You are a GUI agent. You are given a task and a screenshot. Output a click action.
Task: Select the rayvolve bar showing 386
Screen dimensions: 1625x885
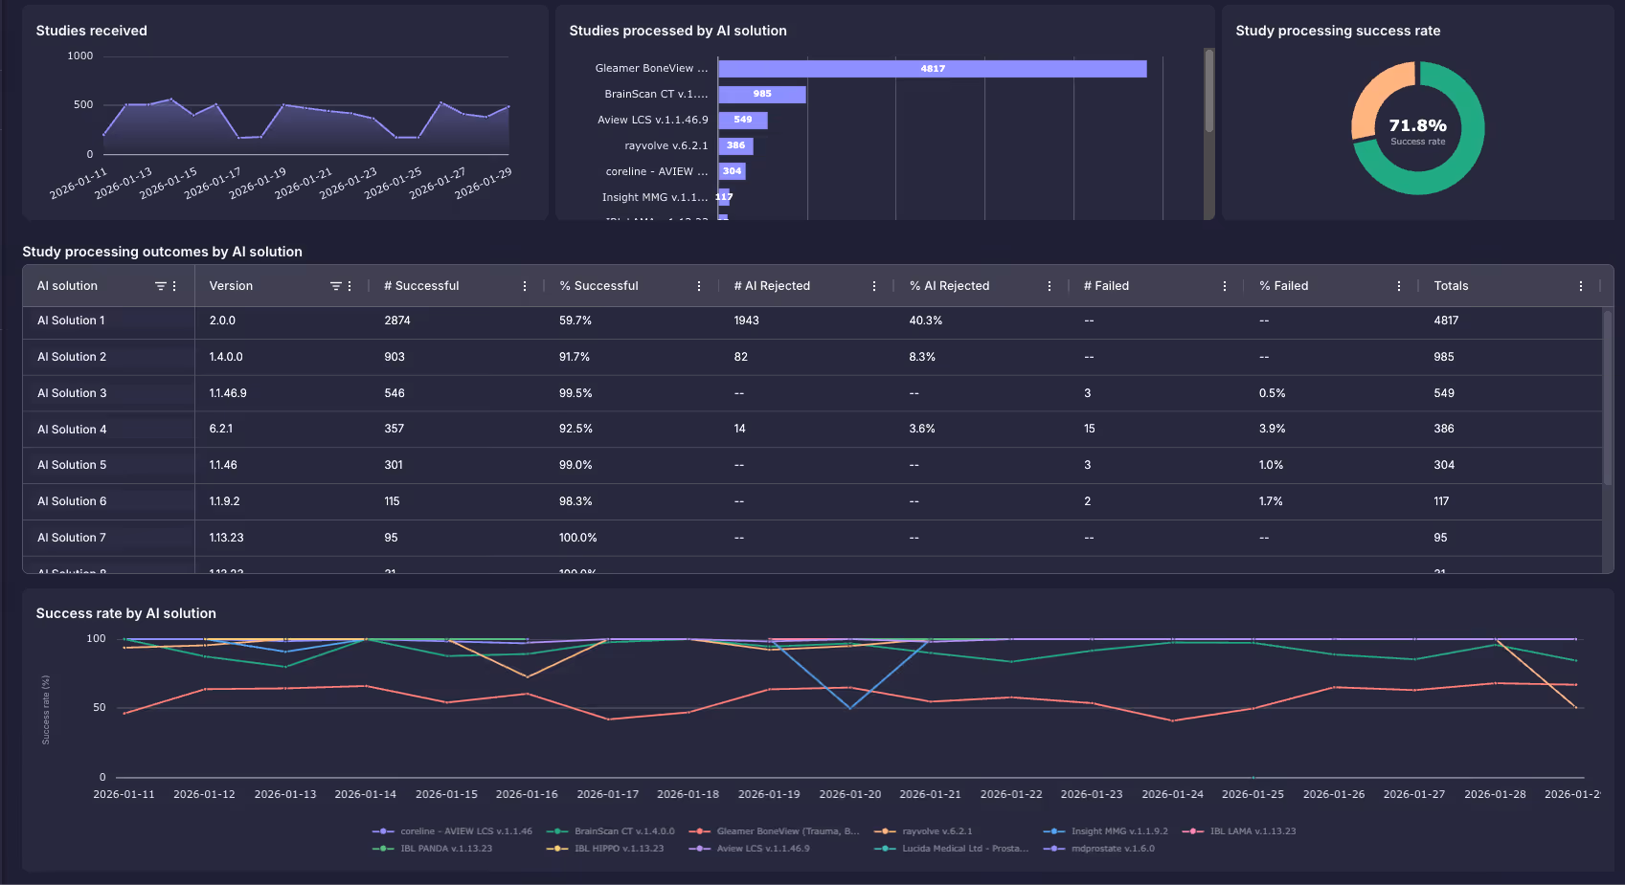[735, 146]
